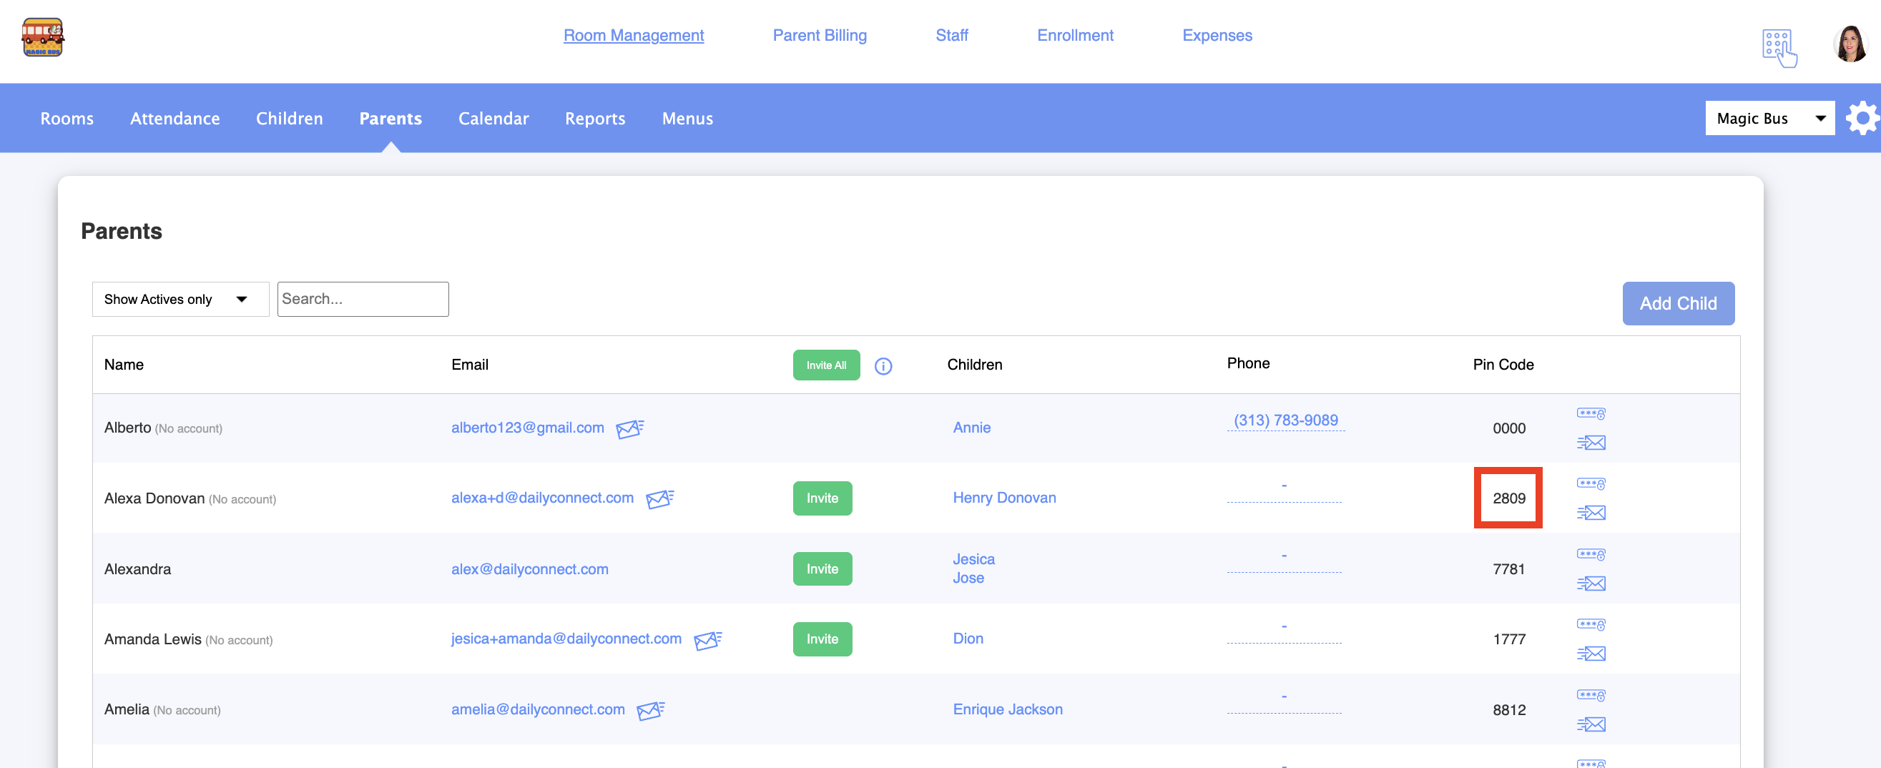
Task: Click parent name Alexandra
Action: coord(137,569)
